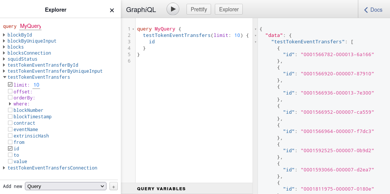This screenshot has width=390, height=194.
Task: Expand the blocksConnection node
Action: [4, 53]
